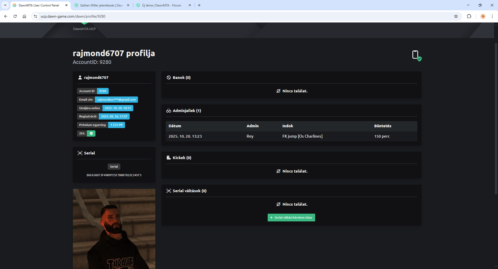498x269 pixels.
Task: Open the tab search dropdown arrow
Action: tap(5, 5)
